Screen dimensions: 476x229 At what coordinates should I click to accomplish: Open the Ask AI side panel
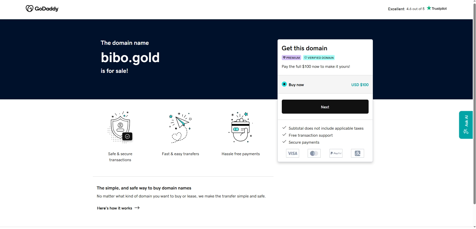coord(466,125)
